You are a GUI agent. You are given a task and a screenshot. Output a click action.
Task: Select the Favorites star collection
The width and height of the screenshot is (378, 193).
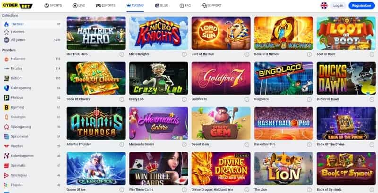[6, 32]
